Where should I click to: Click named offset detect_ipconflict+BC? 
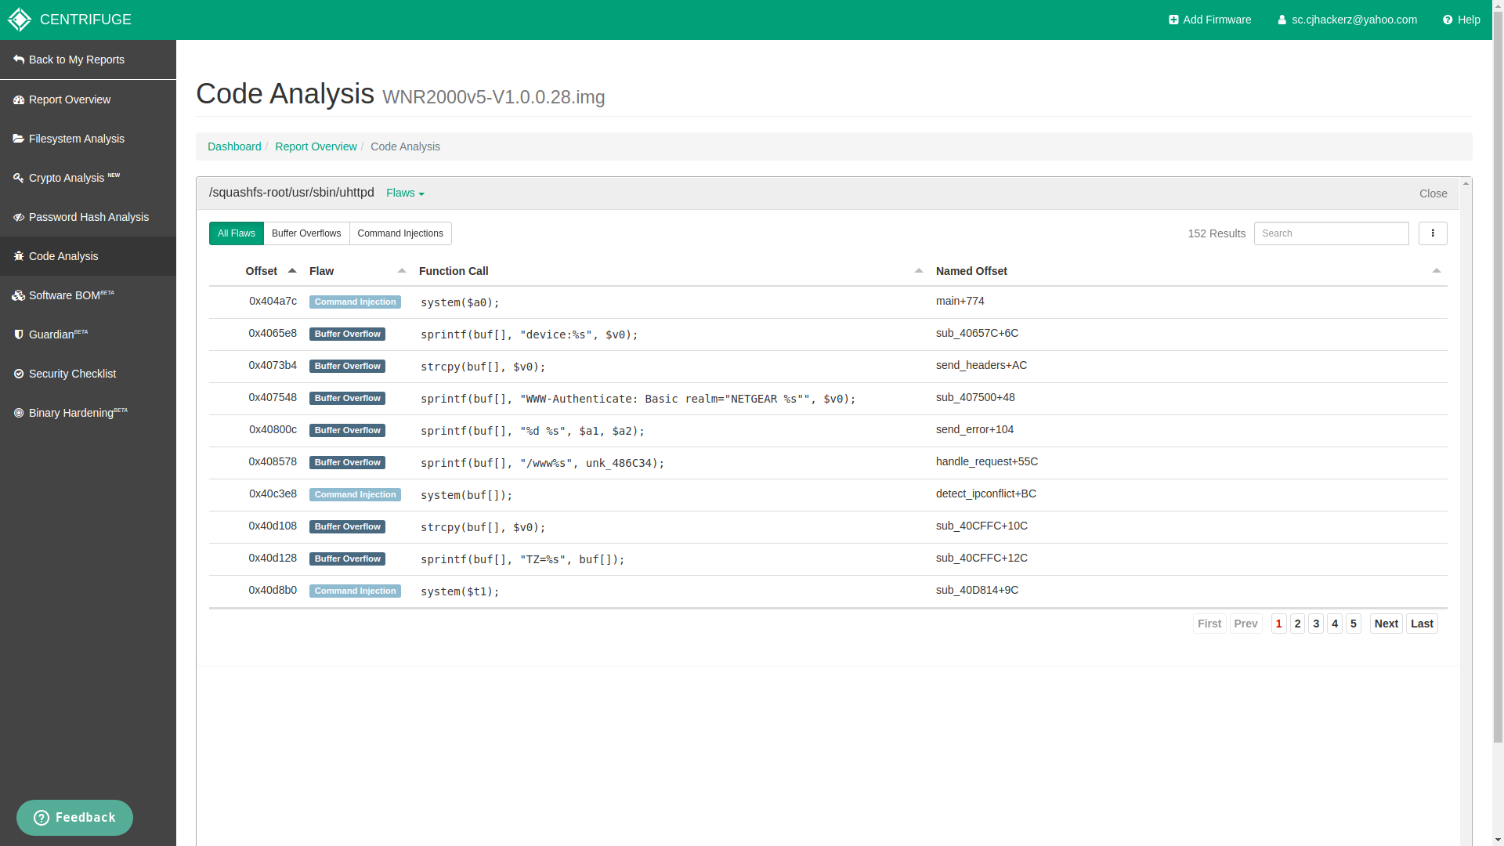tap(986, 493)
